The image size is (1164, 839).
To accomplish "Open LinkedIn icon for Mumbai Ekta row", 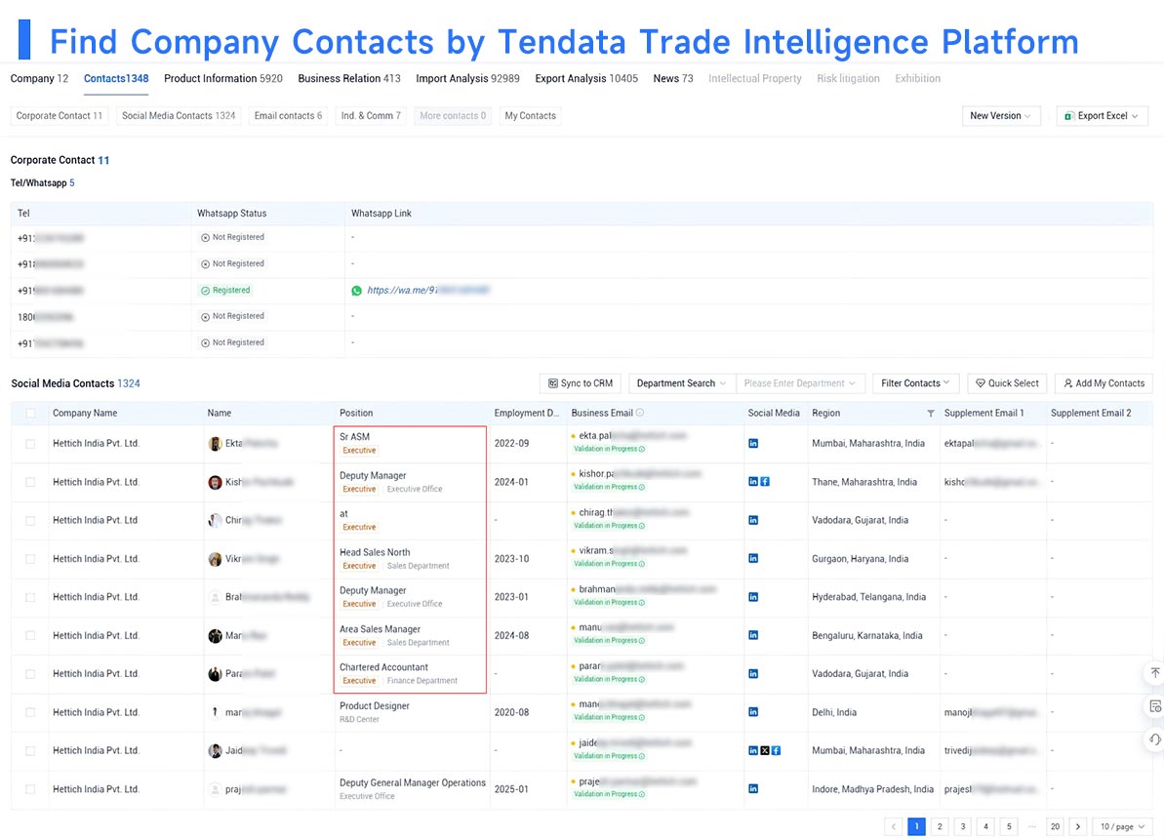I will [x=752, y=443].
